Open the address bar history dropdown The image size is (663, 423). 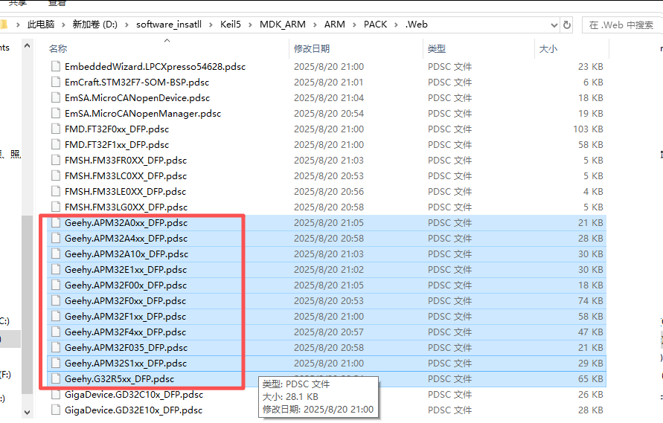tap(554, 25)
